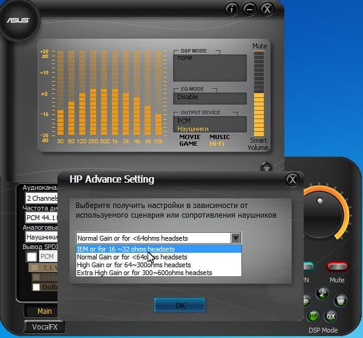Open the info button in the title bar
363x338 pixels.
tap(232, 9)
